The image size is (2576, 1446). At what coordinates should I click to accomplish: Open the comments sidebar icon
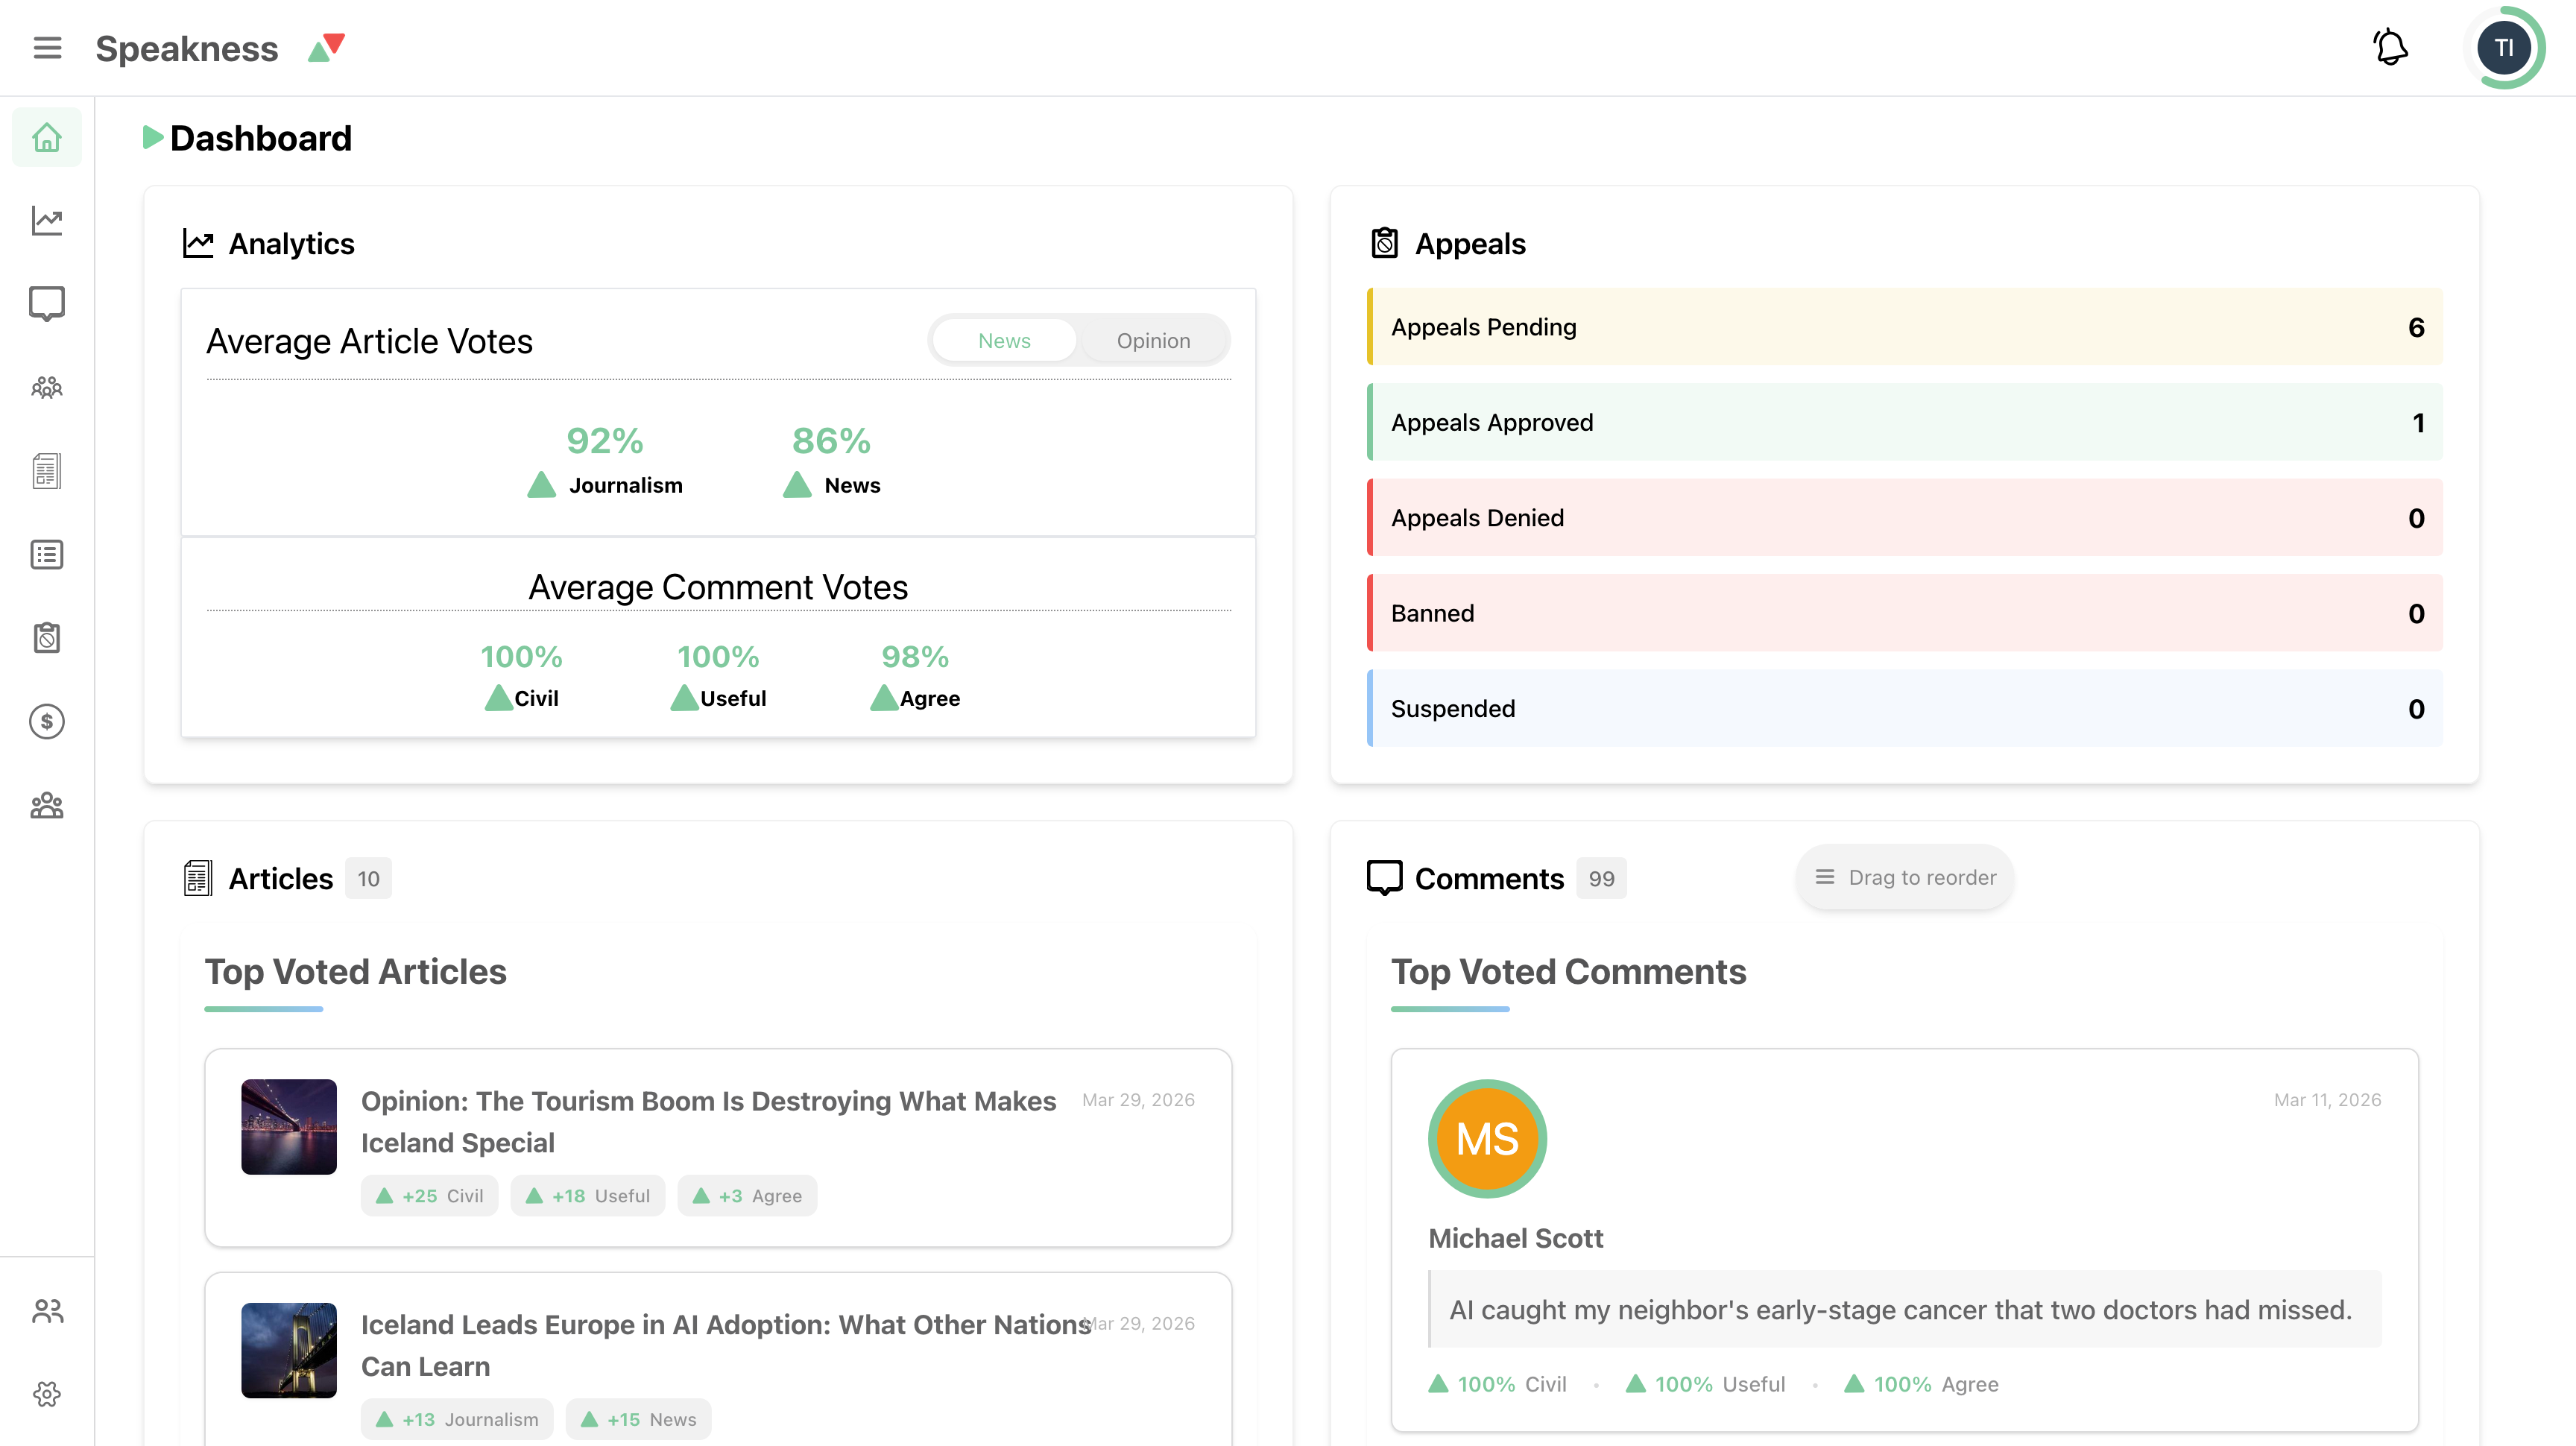[x=47, y=304]
